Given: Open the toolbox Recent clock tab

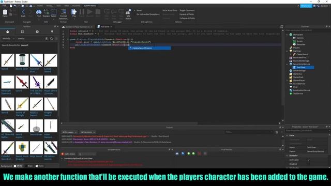Looking at the screenshot, I should (37, 32).
